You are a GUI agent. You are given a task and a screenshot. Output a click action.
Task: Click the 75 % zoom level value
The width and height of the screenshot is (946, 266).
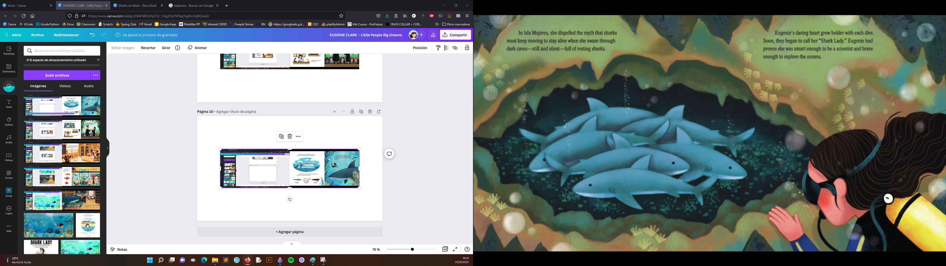click(376, 250)
